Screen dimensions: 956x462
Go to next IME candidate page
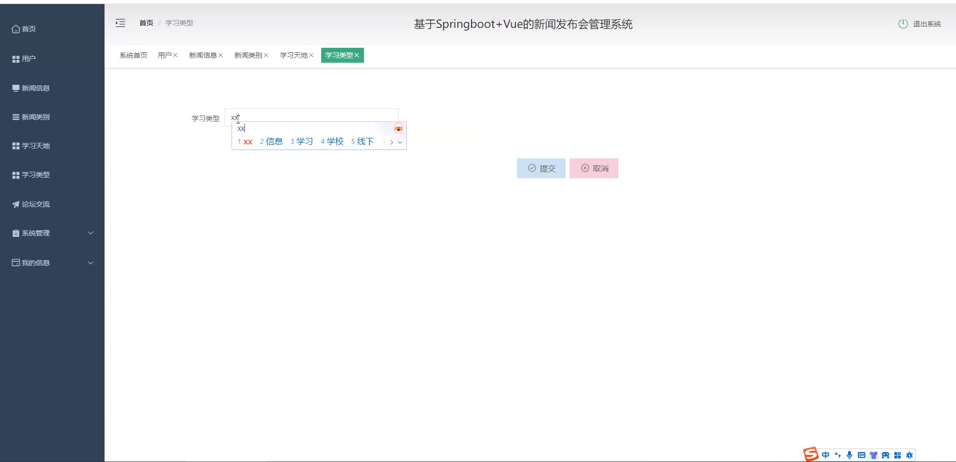coord(392,142)
